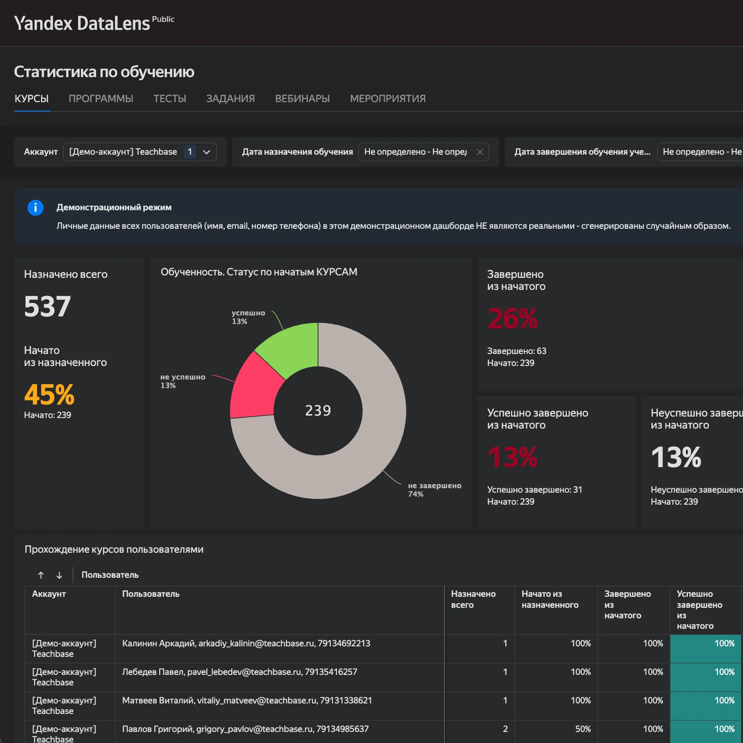Screen dimensions: 743x743
Task: Click the red 13% Успешно завершено value
Action: tap(513, 457)
